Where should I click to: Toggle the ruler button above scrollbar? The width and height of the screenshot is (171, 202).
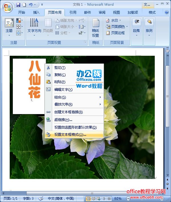[167, 51]
